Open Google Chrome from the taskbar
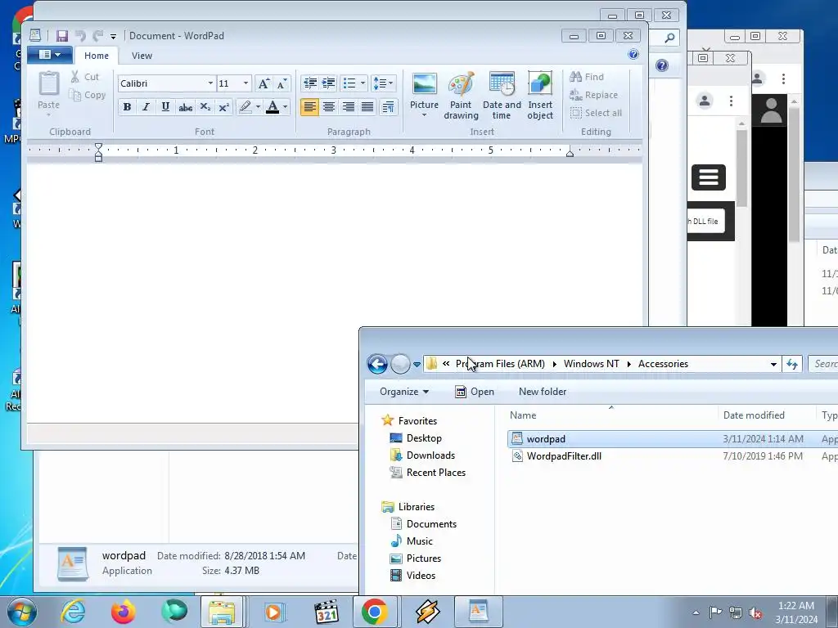 click(x=374, y=612)
